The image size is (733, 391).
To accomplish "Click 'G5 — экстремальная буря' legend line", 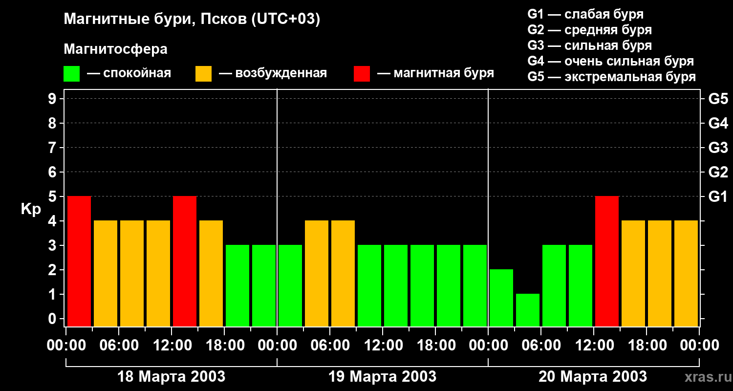I will [x=611, y=77].
